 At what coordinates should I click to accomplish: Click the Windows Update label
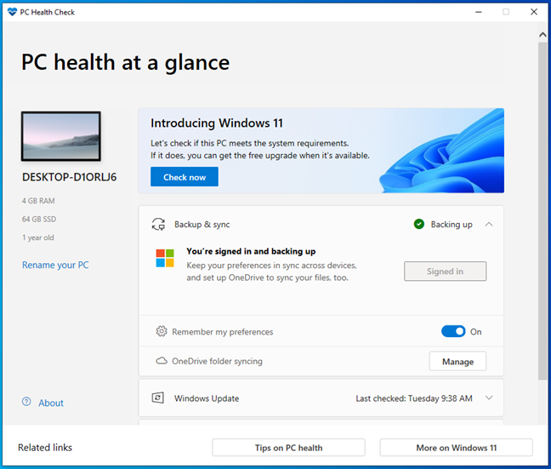[x=207, y=398]
